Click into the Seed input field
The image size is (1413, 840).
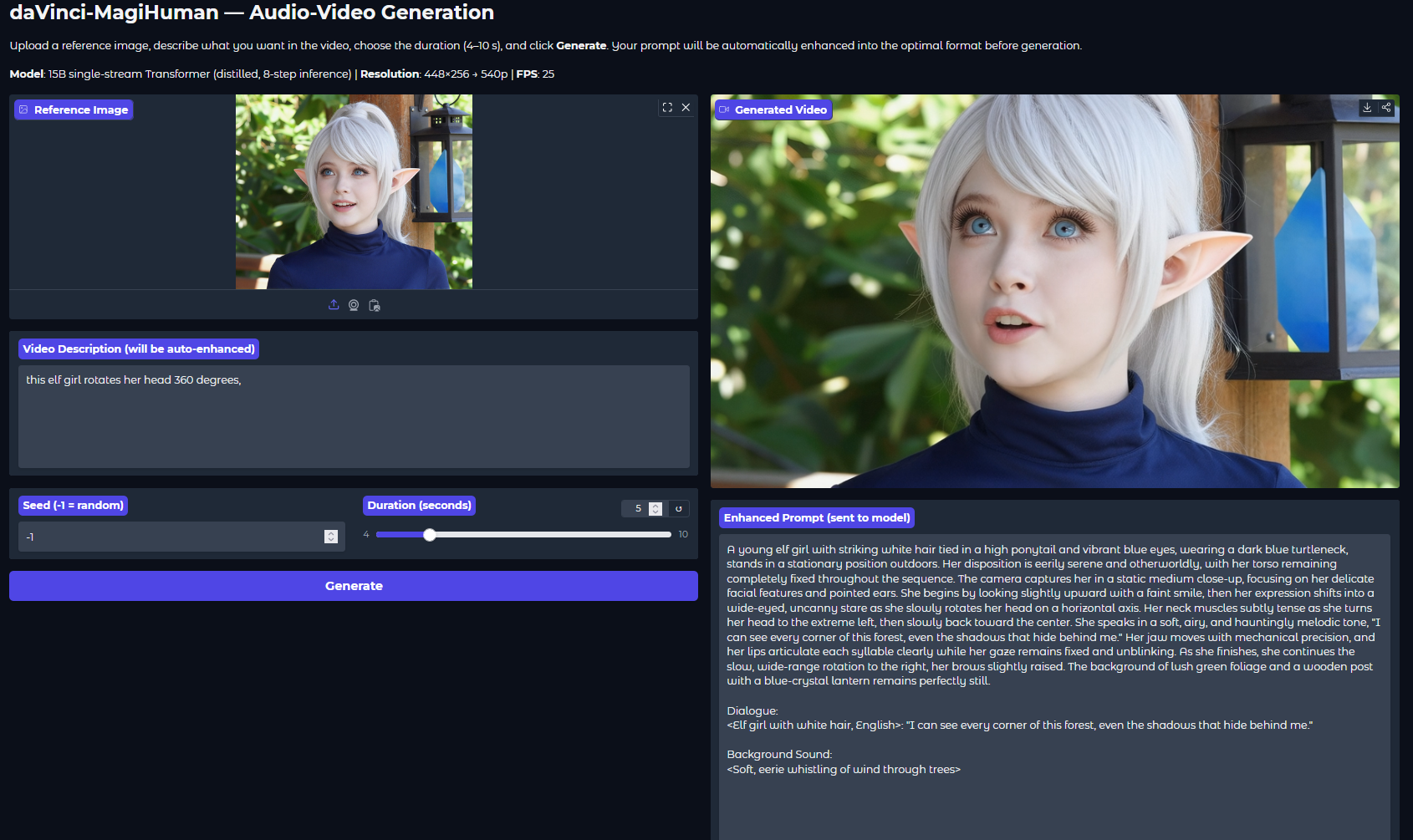[181, 537]
